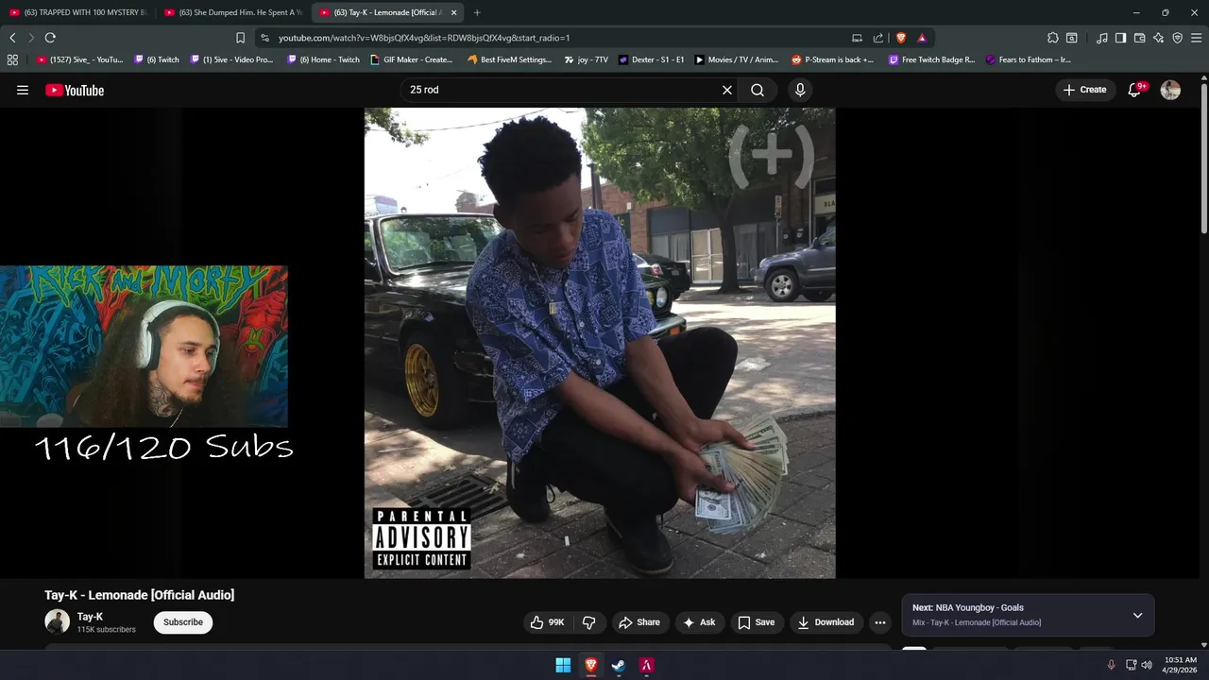1209x680 pixels.
Task: Open the 5ive - Video Pro bookmark
Action: click(x=231, y=59)
